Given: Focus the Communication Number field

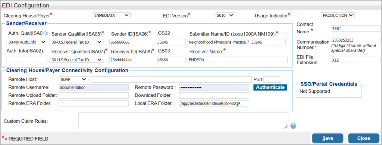Looking at the screenshot, I should pos(356,40).
